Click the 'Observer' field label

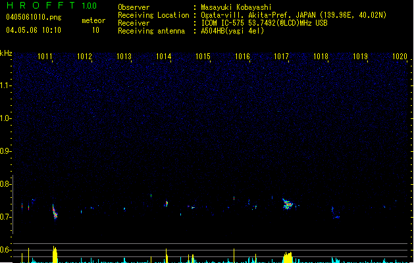pyautogui.click(x=134, y=7)
